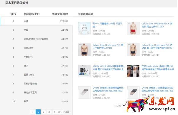Select rank 2 文胸 category row
The image size is (178, 115).
(x=36, y=30)
